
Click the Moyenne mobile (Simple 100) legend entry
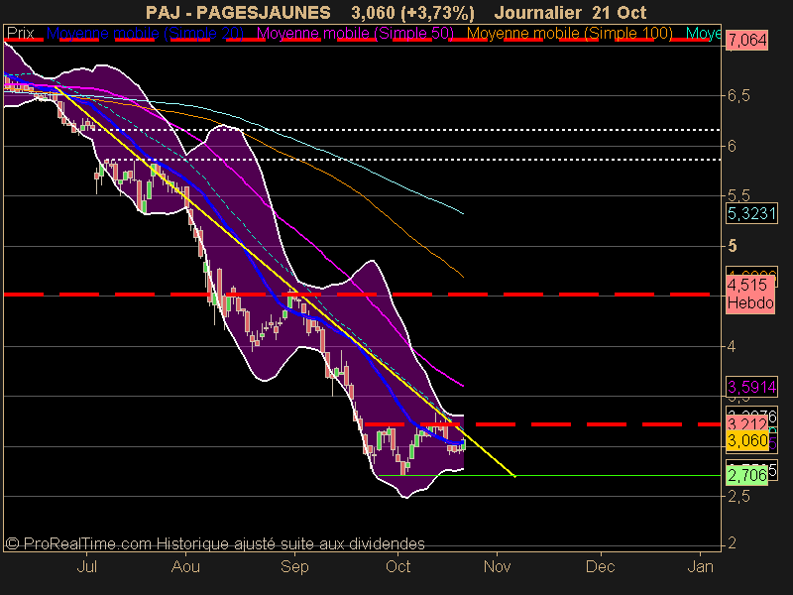pyautogui.click(x=569, y=34)
